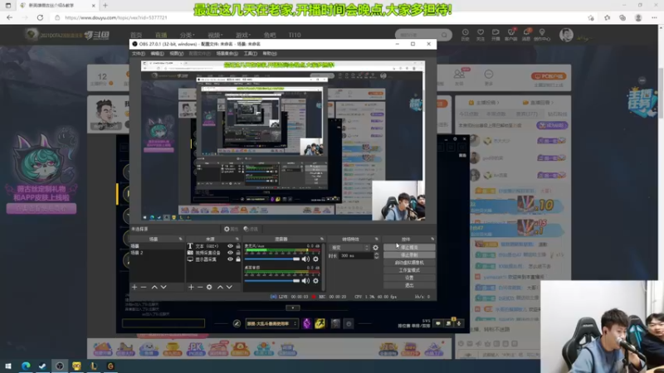
Task: Remove selected source with minus icon
Action: [x=200, y=287]
